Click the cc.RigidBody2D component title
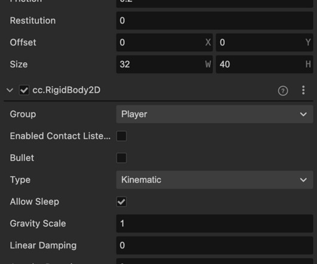317x264 pixels. [x=66, y=90]
